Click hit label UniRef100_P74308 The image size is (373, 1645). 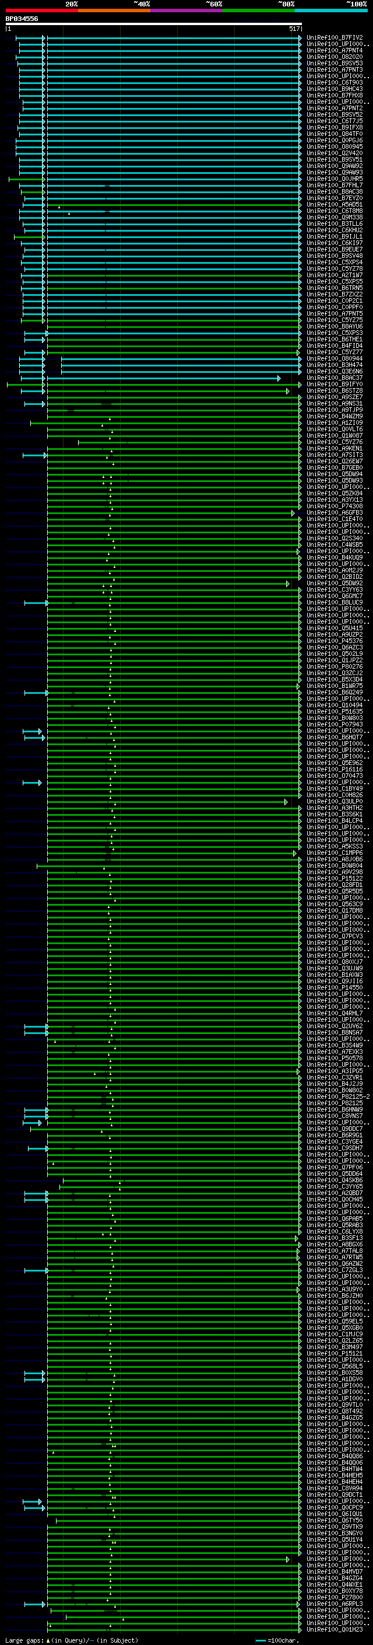pos(335,507)
